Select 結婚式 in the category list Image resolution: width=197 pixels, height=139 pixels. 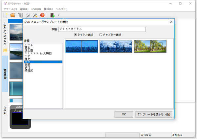pos(43,70)
